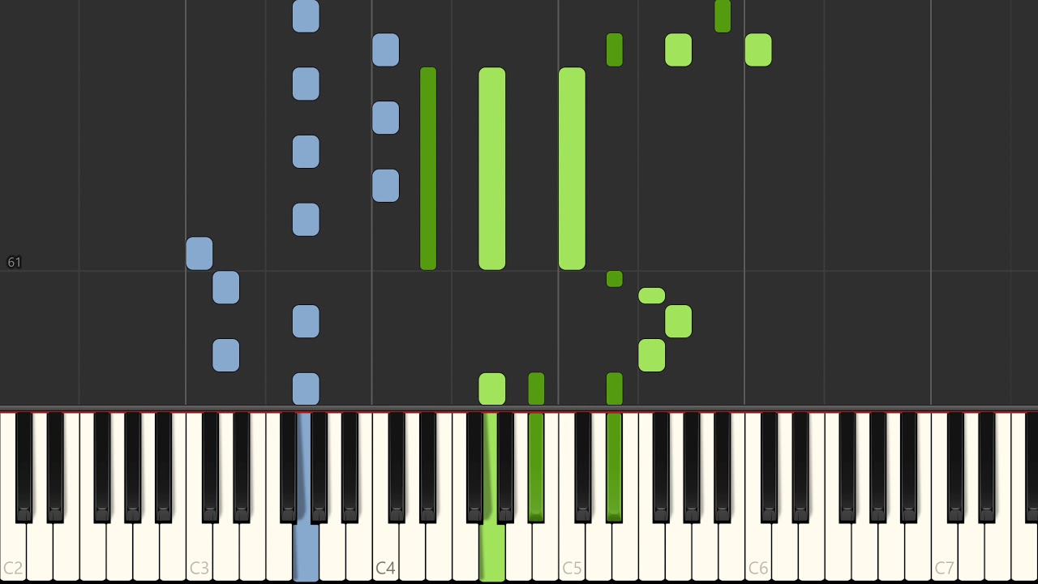
Task: Click the dark green A#5 note at top
Action: point(723,16)
